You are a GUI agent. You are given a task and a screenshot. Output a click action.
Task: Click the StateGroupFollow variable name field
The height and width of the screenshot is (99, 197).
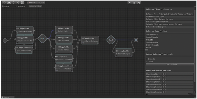click(x=154, y=82)
